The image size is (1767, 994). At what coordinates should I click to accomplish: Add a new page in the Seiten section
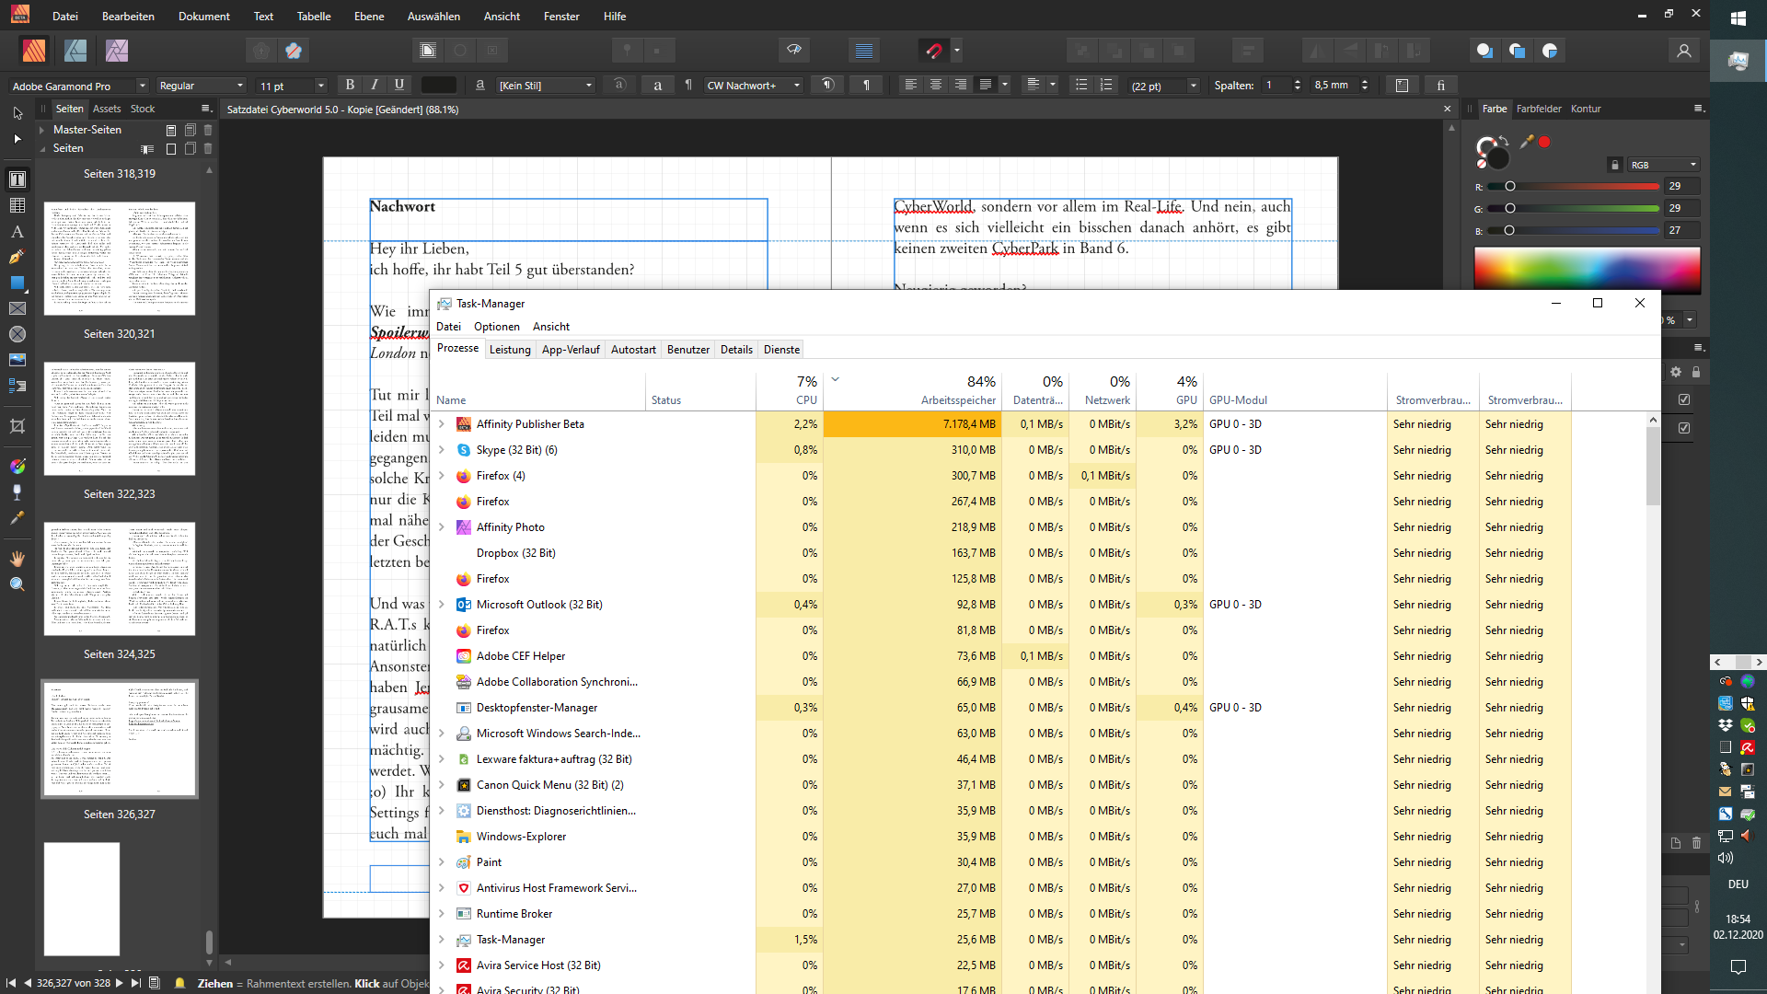(x=171, y=148)
